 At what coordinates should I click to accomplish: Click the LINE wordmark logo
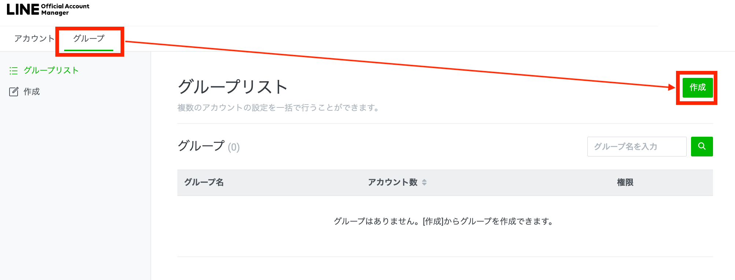23,10
